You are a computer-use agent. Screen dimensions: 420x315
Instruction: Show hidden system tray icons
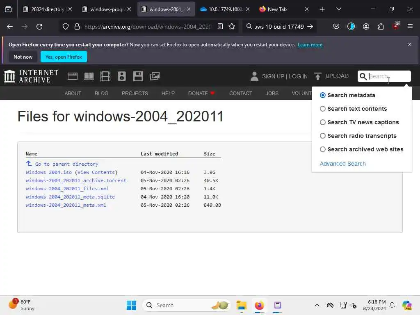click(317, 305)
